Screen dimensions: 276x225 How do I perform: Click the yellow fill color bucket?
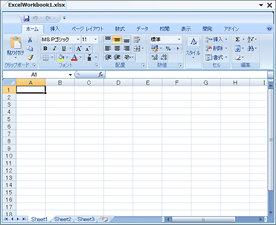point(61,57)
